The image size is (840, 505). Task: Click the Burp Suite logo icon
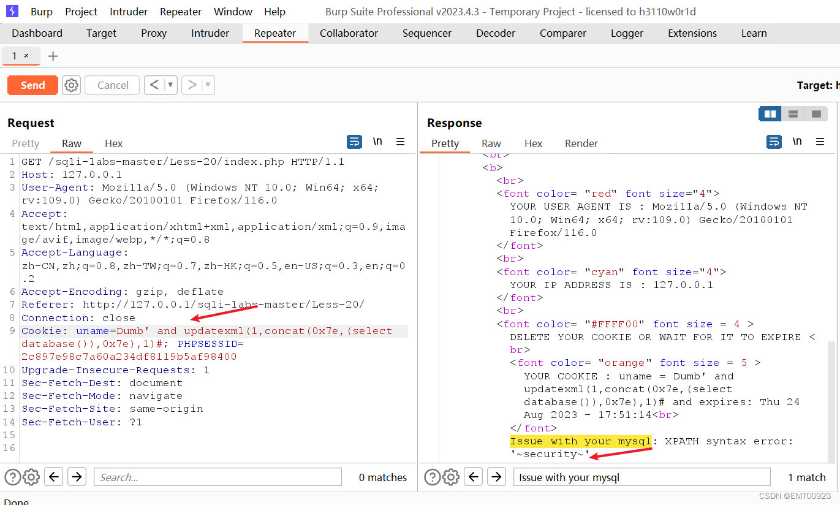(x=12, y=11)
